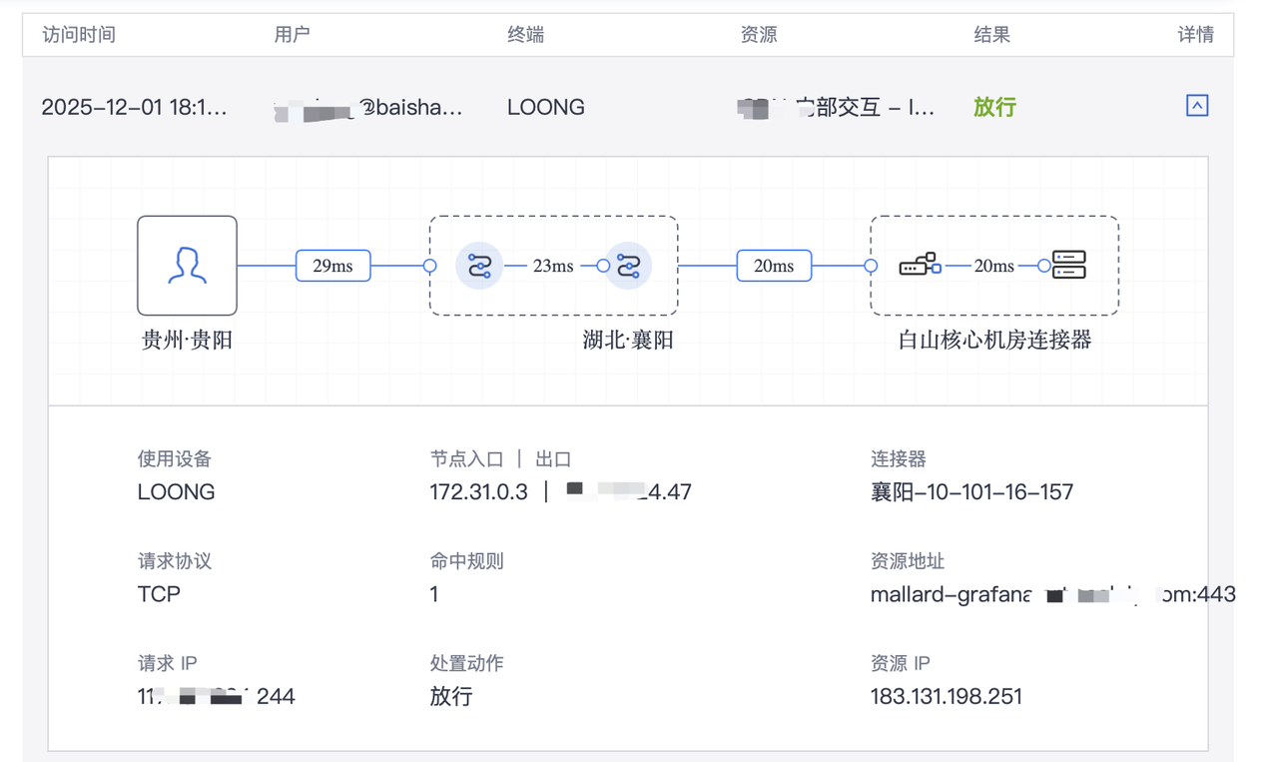Click the green 放行 result status

click(994, 107)
